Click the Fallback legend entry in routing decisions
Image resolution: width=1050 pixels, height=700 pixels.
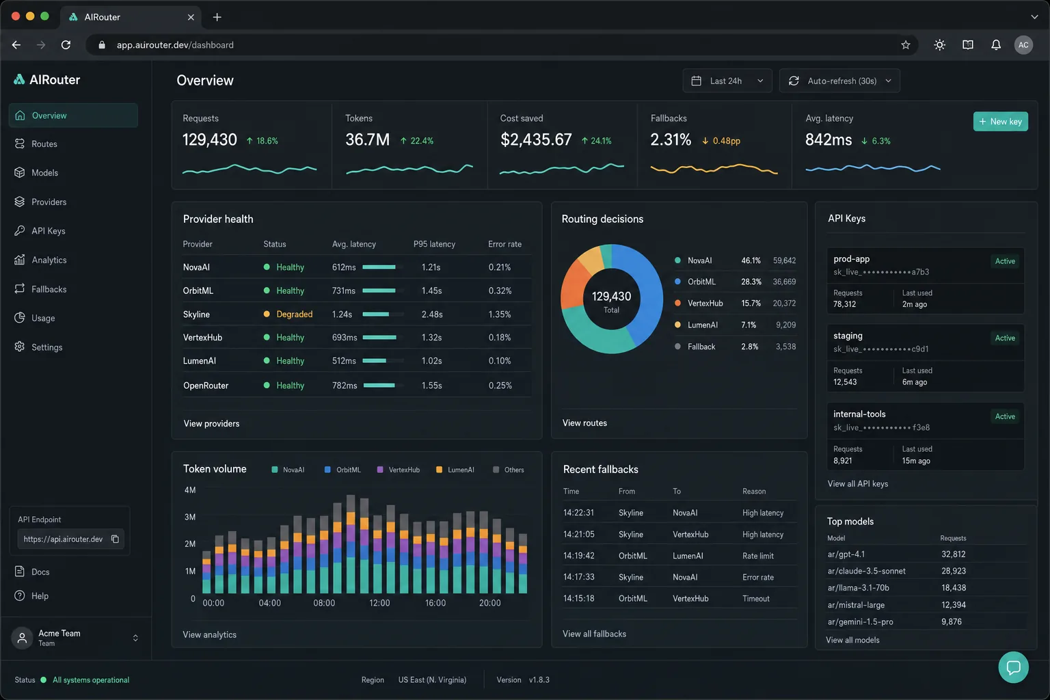tap(735, 347)
